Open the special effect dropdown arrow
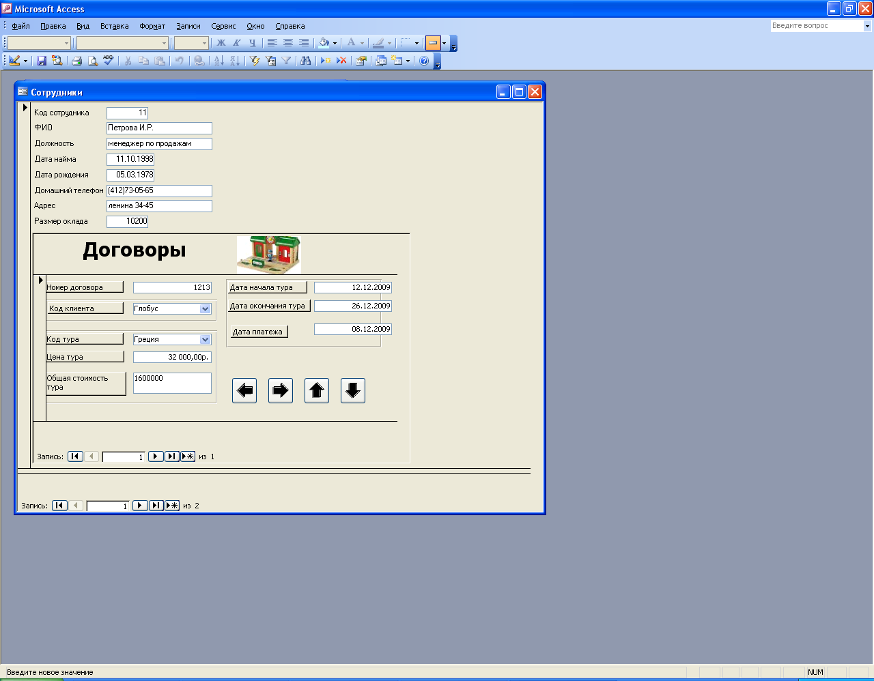The width and height of the screenshot is (874, 681). [444, 43]
